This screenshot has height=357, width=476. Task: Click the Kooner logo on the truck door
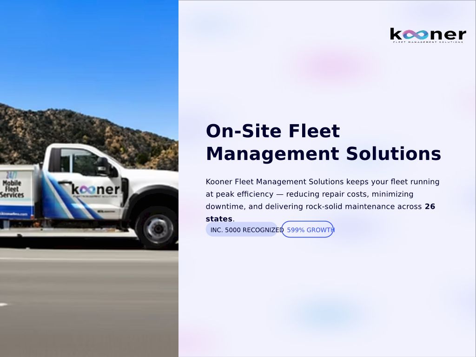click(x=95, y=190)
